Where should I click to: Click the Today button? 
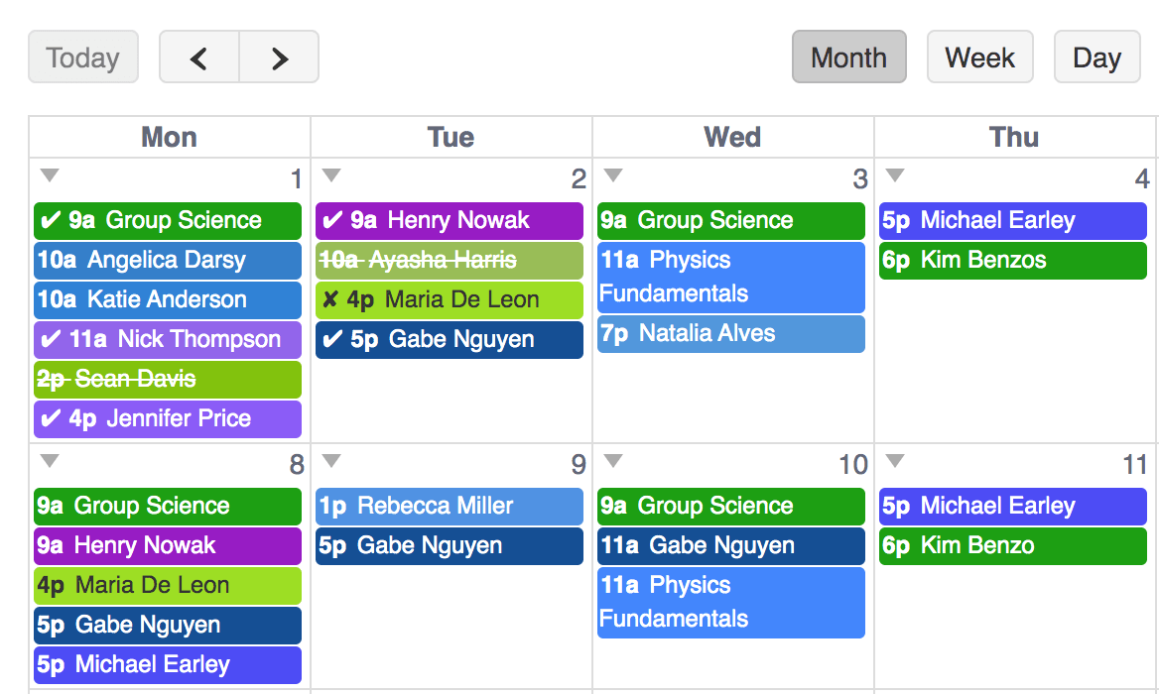pos(82,57)
